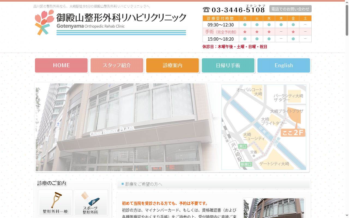The height and width of the screenshot is (218, 349).
Task: Go to the HOME page
Action: (61, 65)
